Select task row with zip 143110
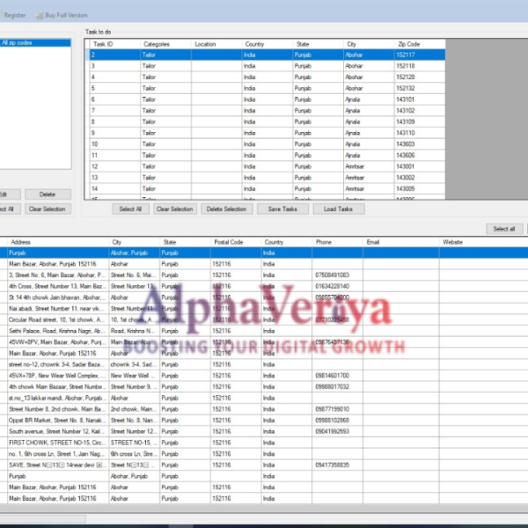Viewport: 528px width, 528px height. 266,133
